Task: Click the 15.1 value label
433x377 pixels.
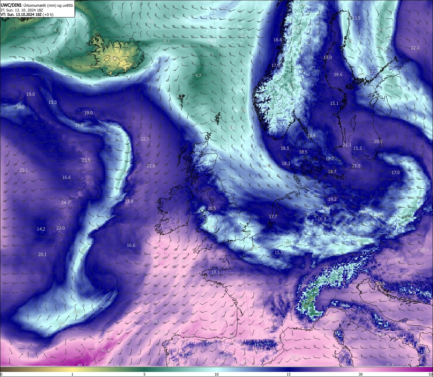Action: (334, 103)
